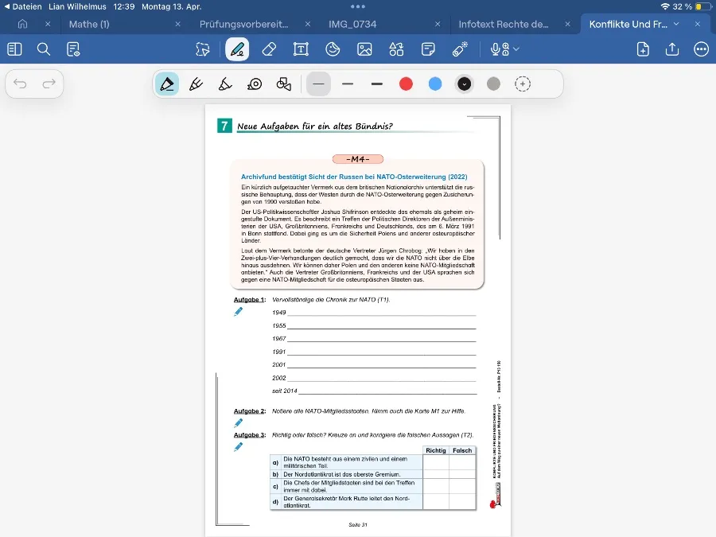Image resolution: width=716 pixels, height=537 pixels.
Task: Select the shape recognition tool
Action: pos(283,84)
